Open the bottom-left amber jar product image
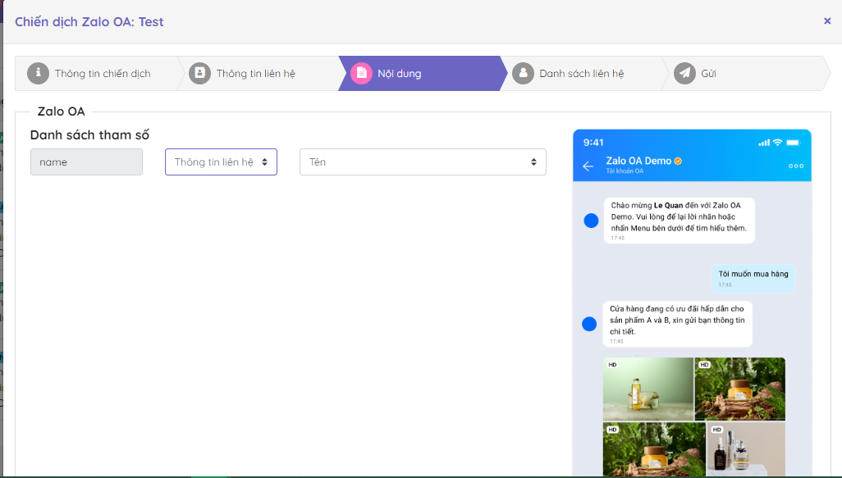Screen dimensions: 842x478 (654, 449)
